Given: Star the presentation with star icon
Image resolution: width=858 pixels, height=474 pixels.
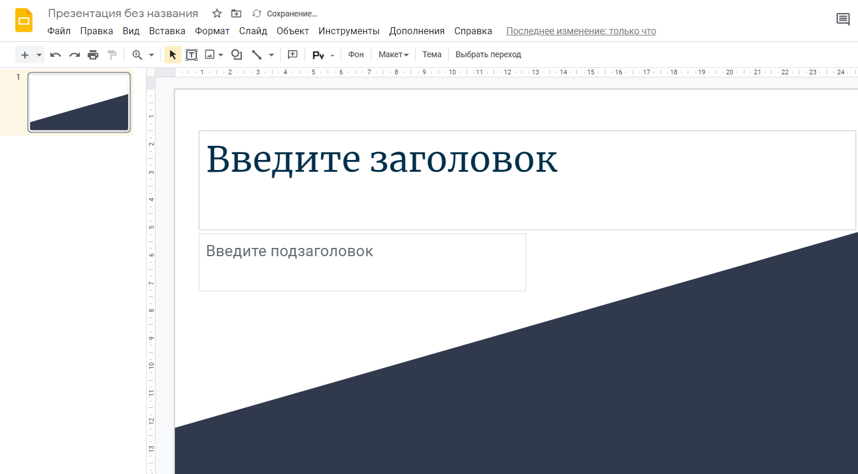Looking at the screenshot, I should [x=217, y=14].
